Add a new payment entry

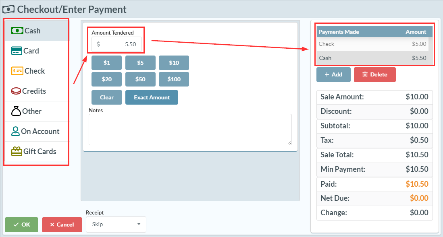[x=333, y=74]
